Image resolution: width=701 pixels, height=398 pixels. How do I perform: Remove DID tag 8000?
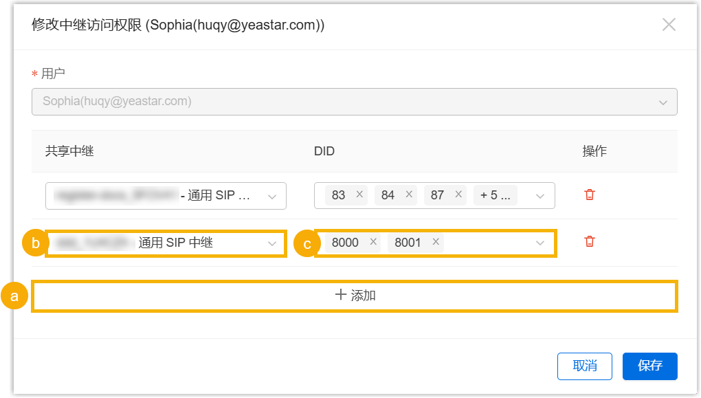pyautogui.click(x=373, y=242)
